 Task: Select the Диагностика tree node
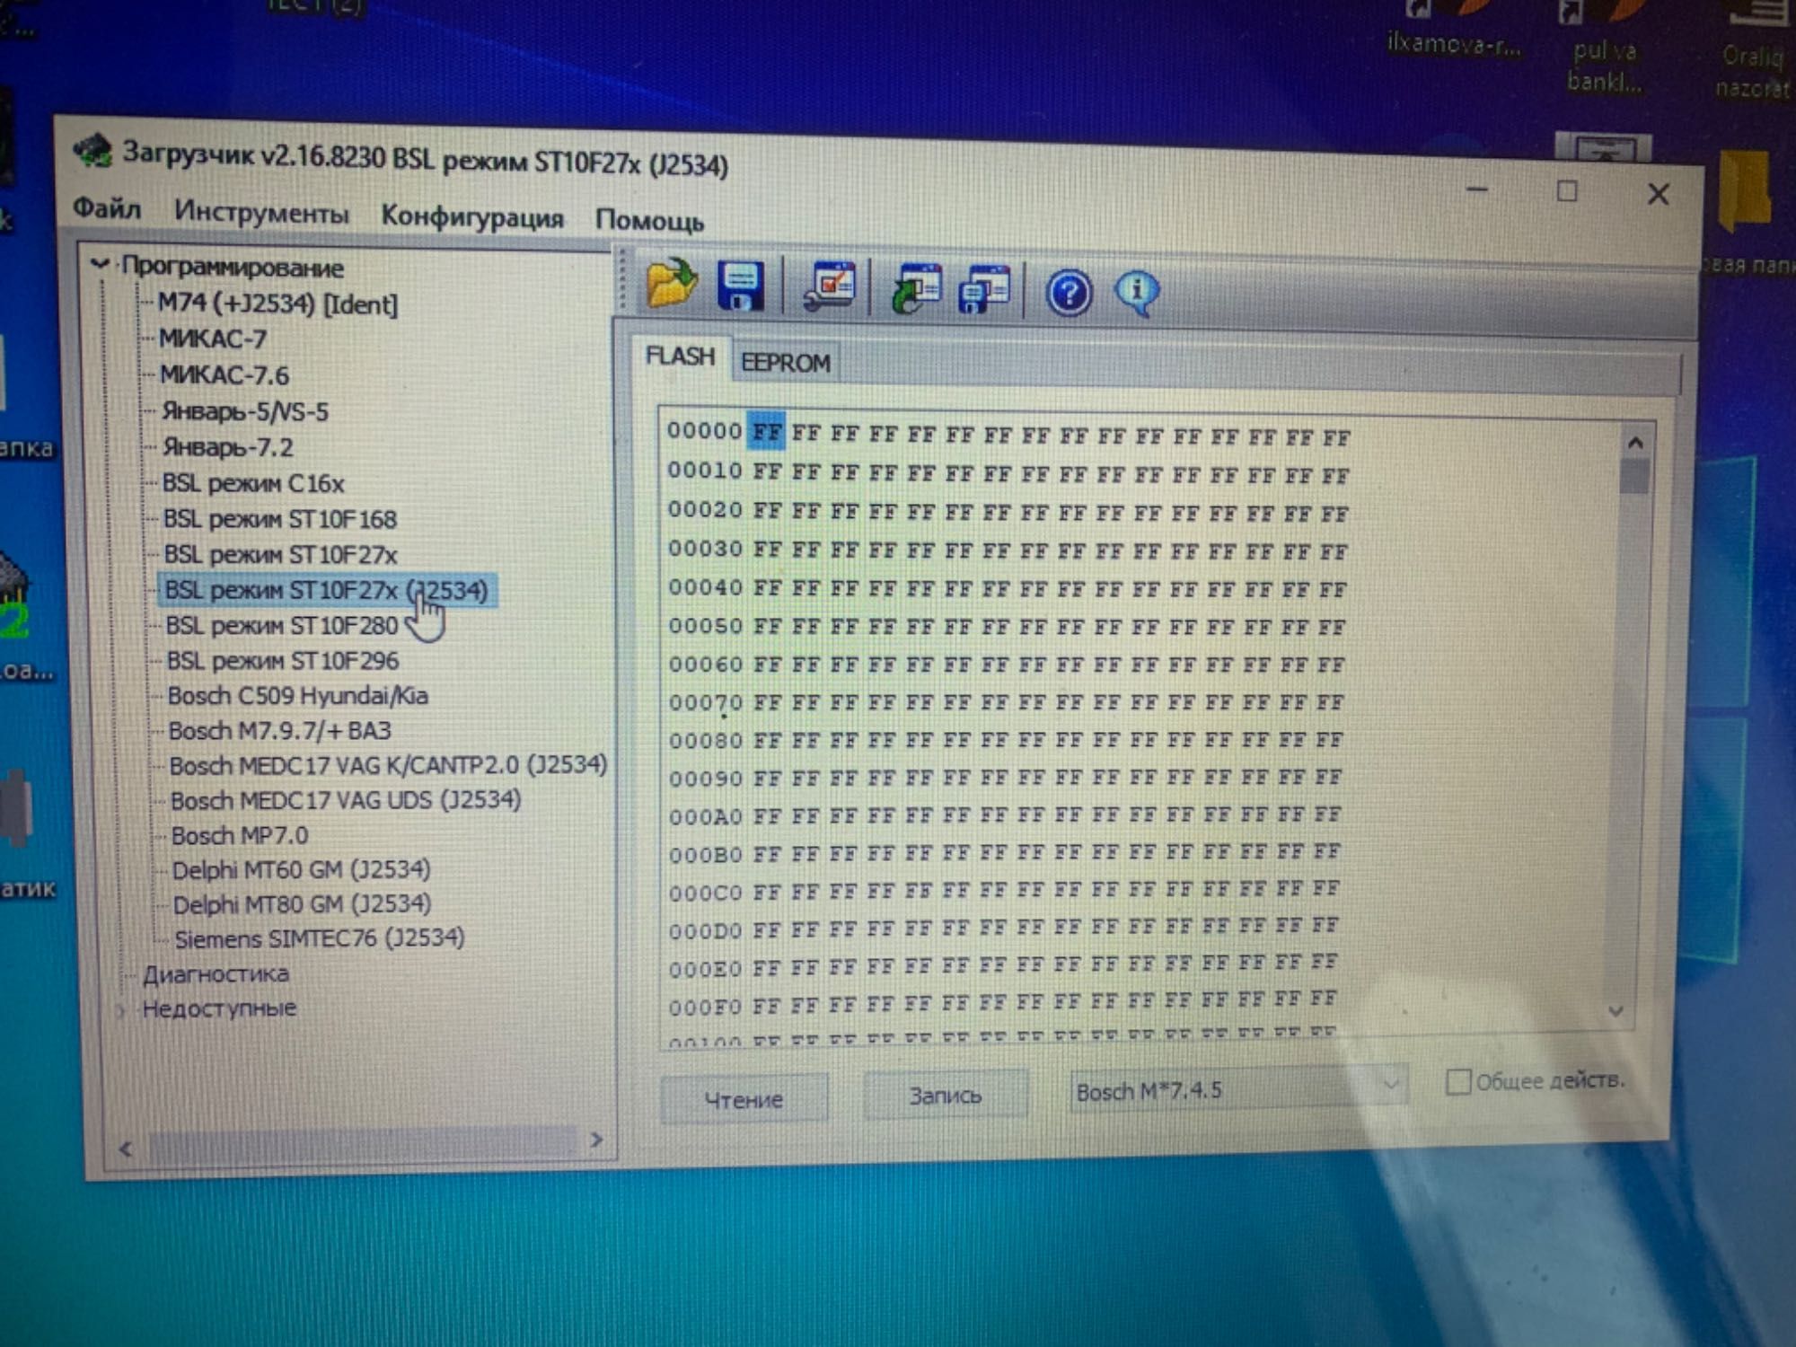coord(216,974)
